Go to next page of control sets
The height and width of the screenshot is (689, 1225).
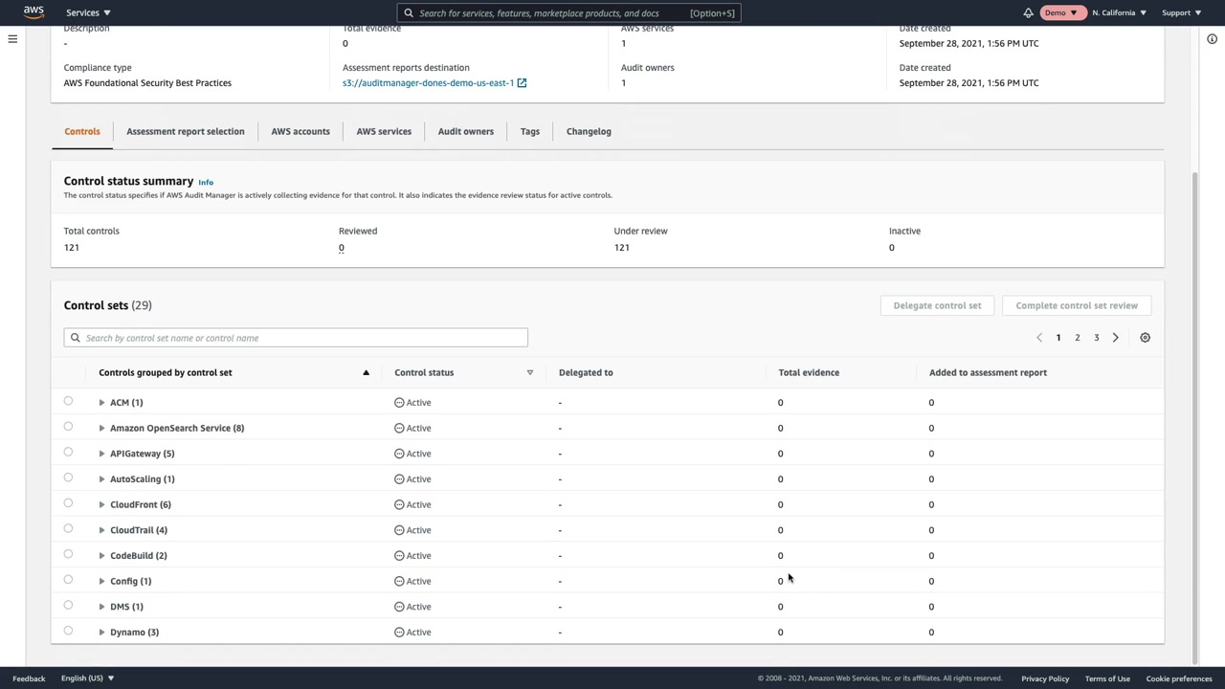tap(1115, 338)
